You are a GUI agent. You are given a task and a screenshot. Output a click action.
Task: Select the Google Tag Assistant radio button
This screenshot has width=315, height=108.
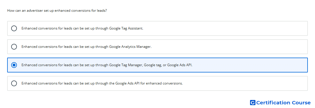[14, 28]
